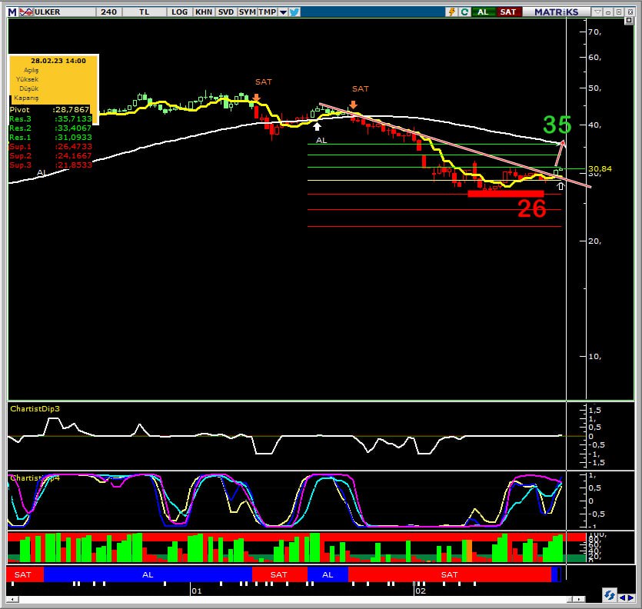Toggle the KHN option
642x609 pixels.
point(204,12)
